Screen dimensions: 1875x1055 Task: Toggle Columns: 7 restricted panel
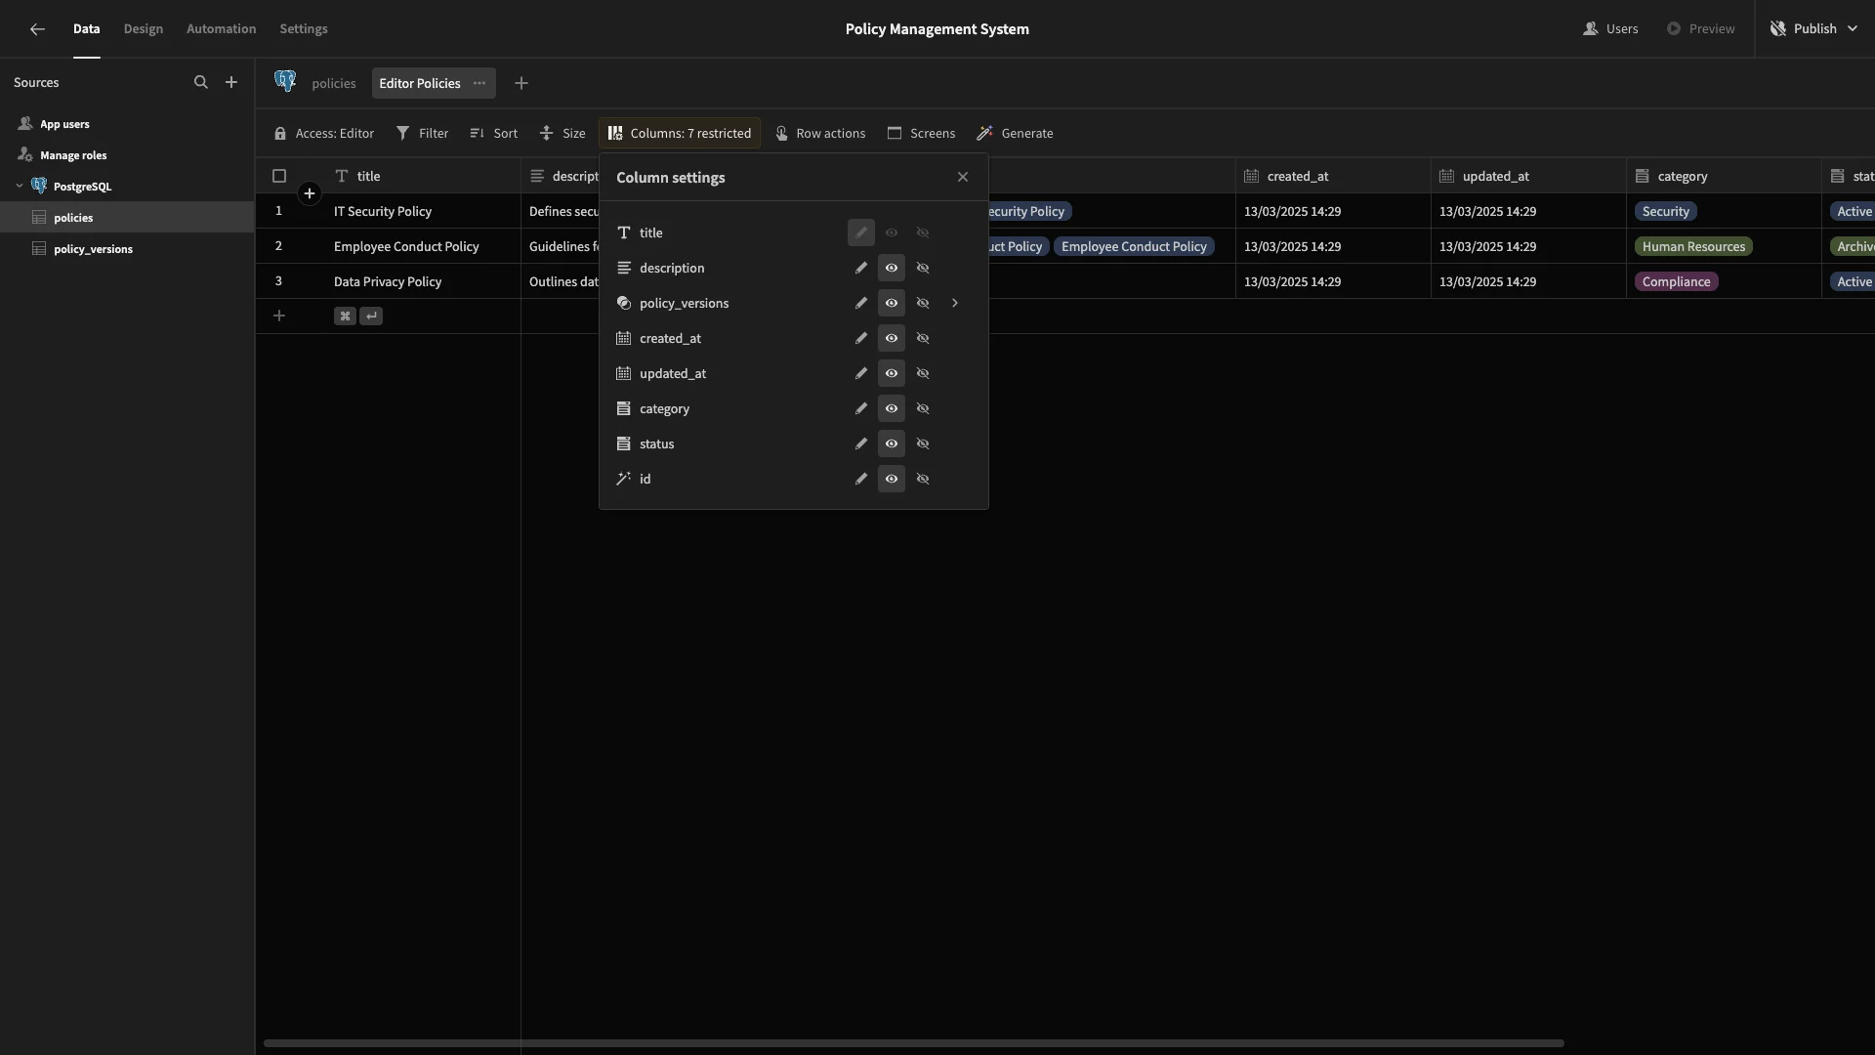680,134
